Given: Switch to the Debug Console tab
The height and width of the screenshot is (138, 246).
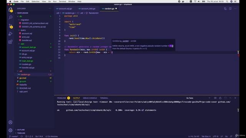Looking at the screenshot, I should 90,98.
